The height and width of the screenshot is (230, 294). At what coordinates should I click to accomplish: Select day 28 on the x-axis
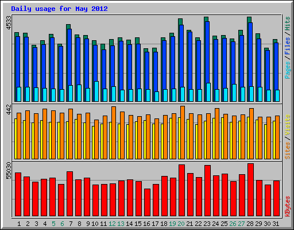[250, 224]
